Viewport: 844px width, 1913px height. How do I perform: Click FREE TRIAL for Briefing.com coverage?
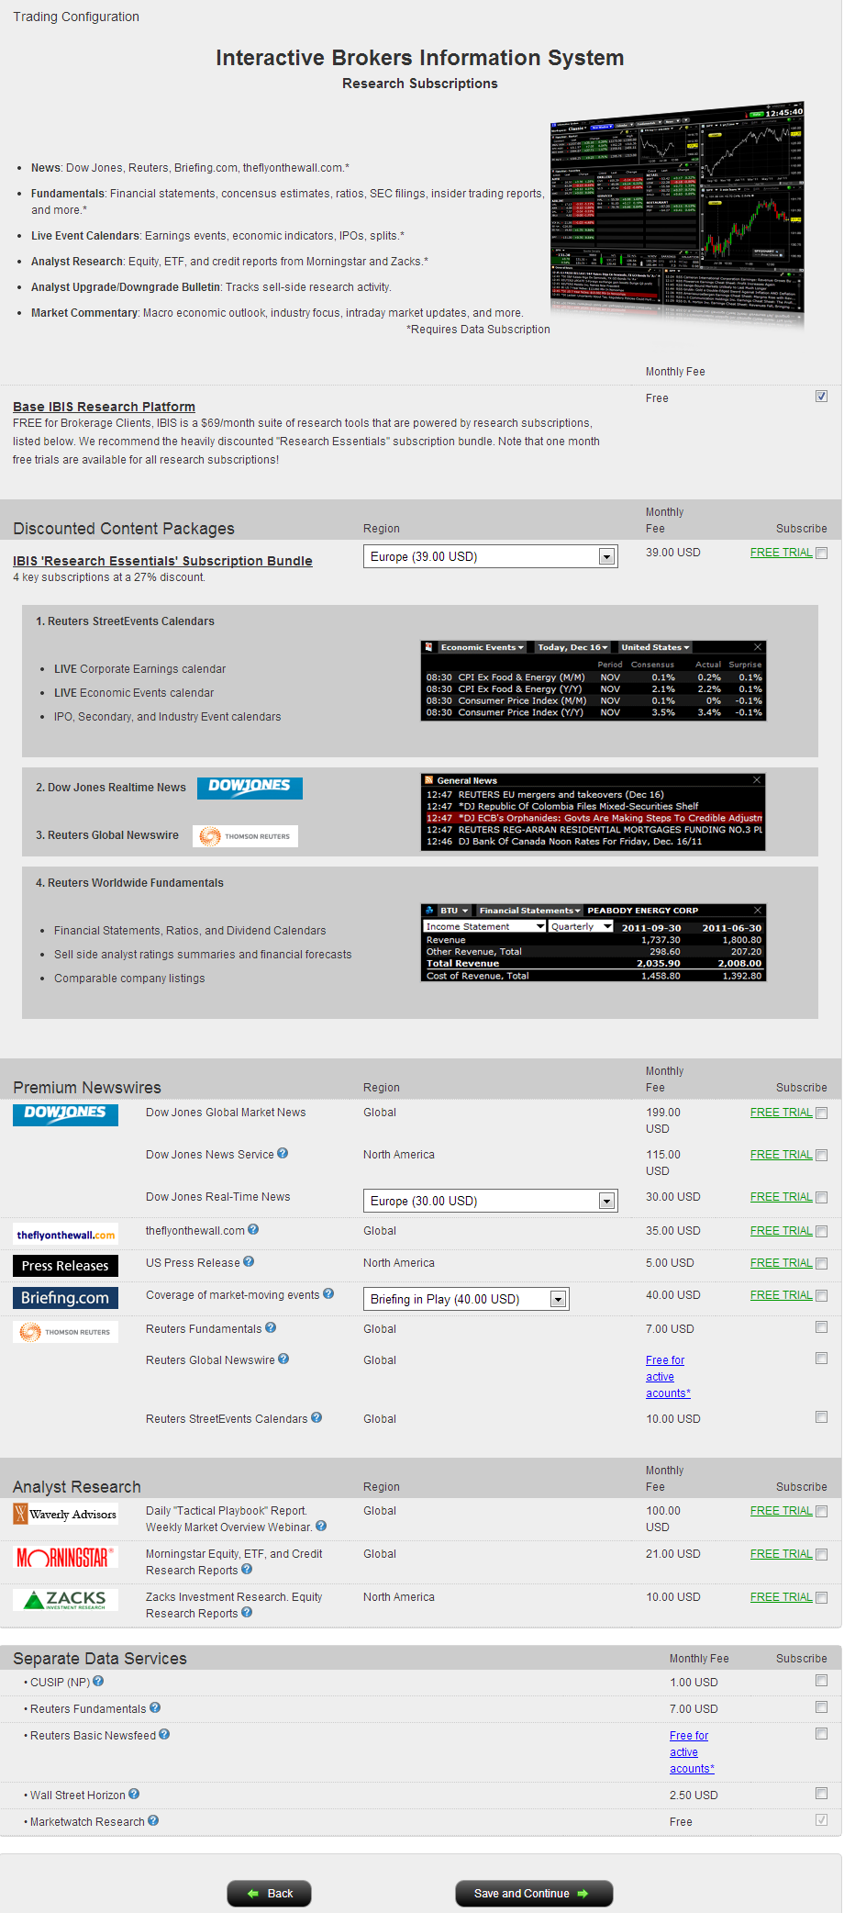coord(782,1295)
